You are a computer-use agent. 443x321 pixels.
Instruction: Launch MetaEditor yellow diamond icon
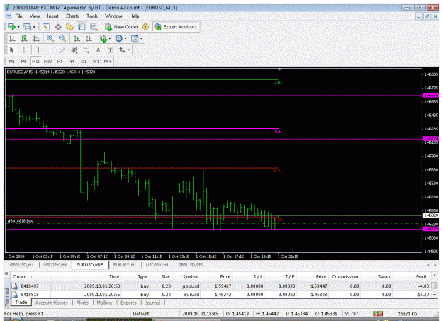click(145, 27)
